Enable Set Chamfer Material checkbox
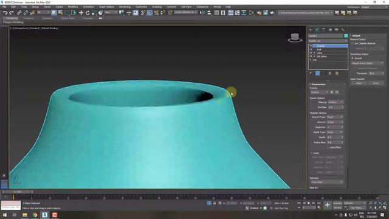Image resolution: width=389 pixels, height=219 pixels. pyautogui.click(x=353, y=43)
